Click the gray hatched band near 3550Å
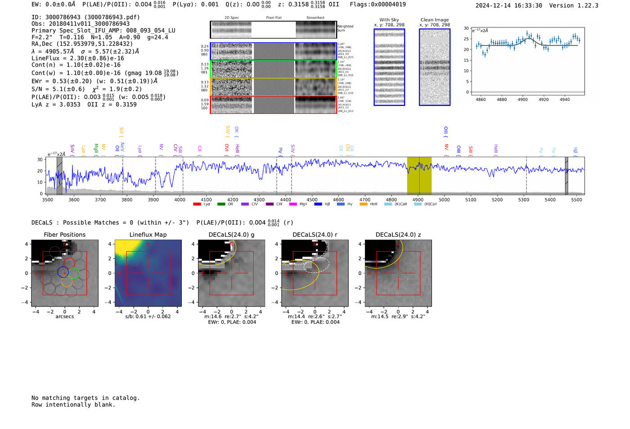630x429 pixels. tap(59, 176)
